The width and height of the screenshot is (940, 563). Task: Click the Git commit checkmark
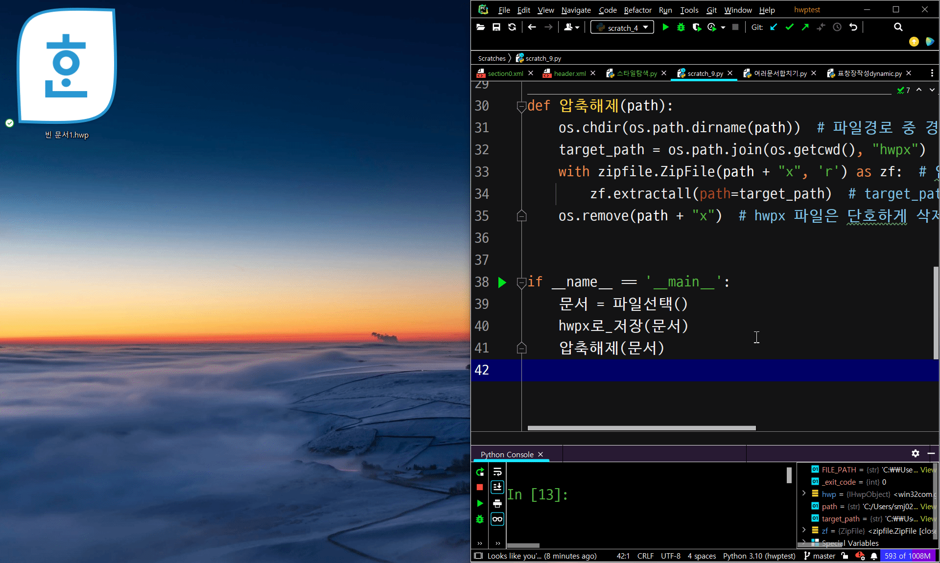(x=789, y=27)
